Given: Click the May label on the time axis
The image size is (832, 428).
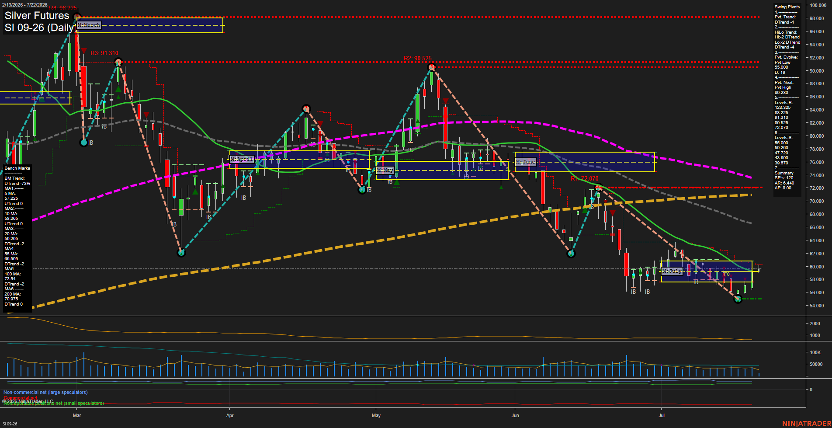Looking at the screenshot, I should 376,415.
